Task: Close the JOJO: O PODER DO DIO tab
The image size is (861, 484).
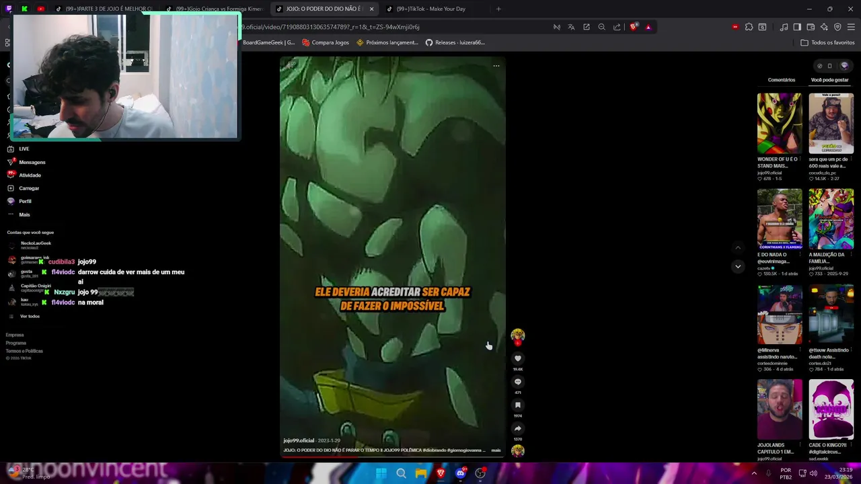Action: click(x=371, y=9)
